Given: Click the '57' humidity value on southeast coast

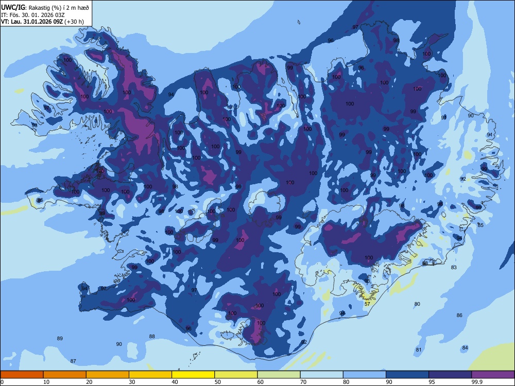Looking at the screenshot, I should coord(367,304).
